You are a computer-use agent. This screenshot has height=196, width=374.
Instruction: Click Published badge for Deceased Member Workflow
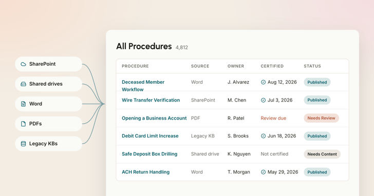point(317,82)
